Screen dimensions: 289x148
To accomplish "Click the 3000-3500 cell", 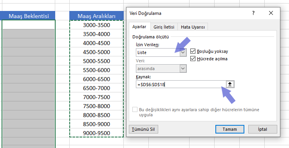I will pyautogui.click(x=96, y=25).
